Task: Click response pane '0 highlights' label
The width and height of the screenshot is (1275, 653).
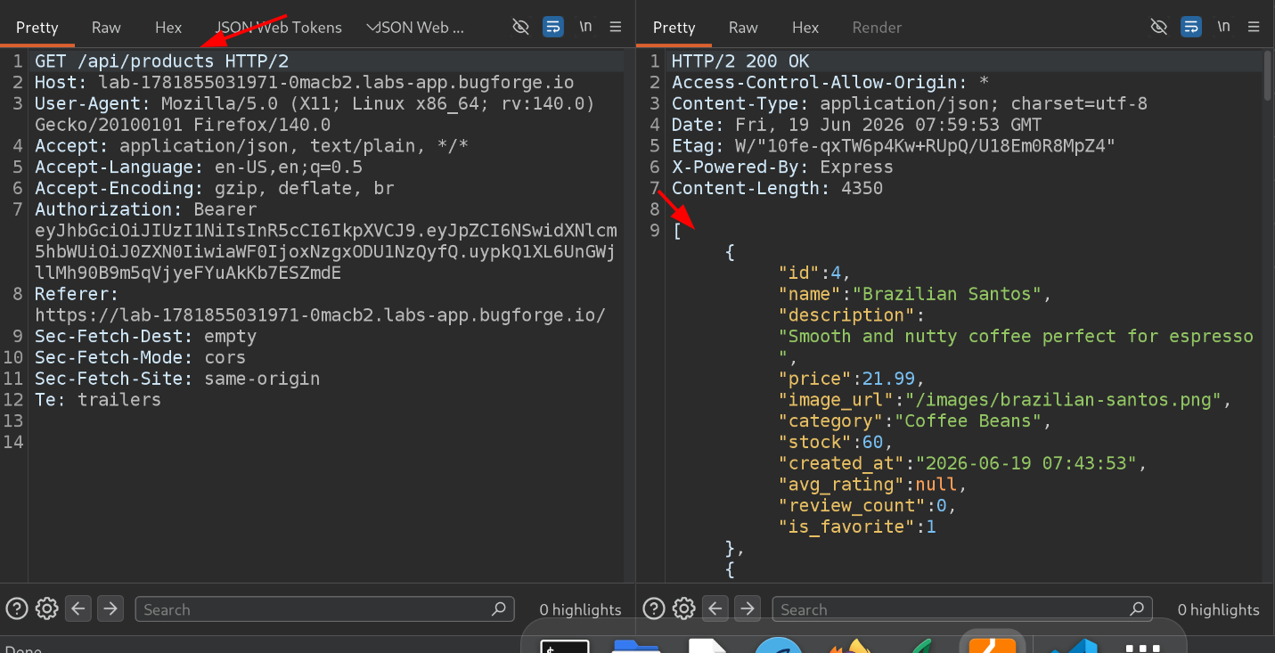Action: 1218,610
